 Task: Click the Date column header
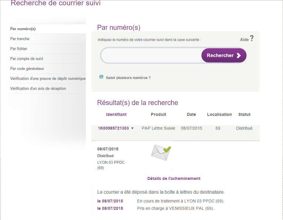pos(191,114)
